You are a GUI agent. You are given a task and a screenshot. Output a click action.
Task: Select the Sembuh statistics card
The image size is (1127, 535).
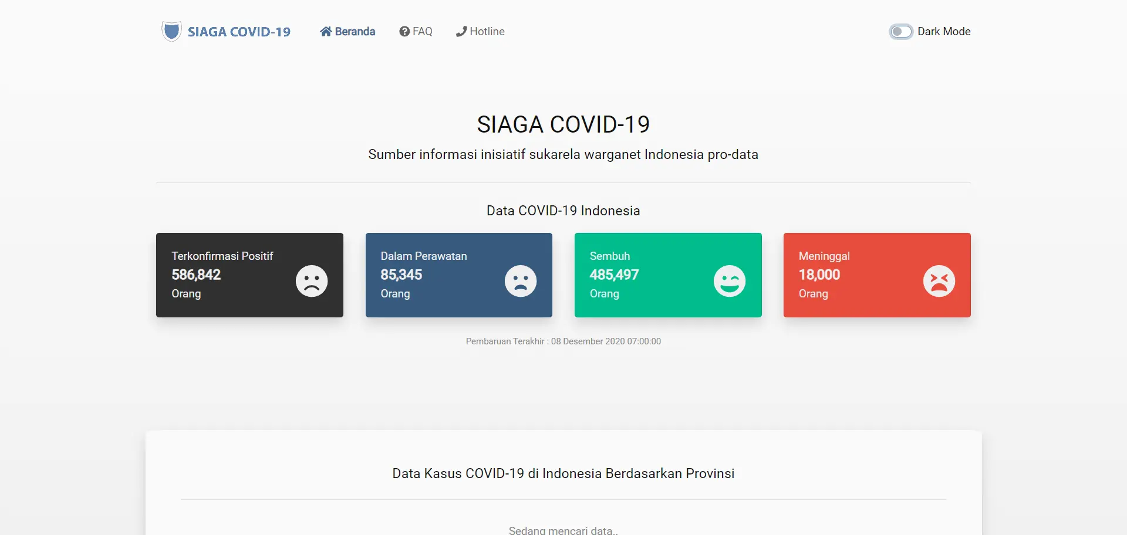668,275
